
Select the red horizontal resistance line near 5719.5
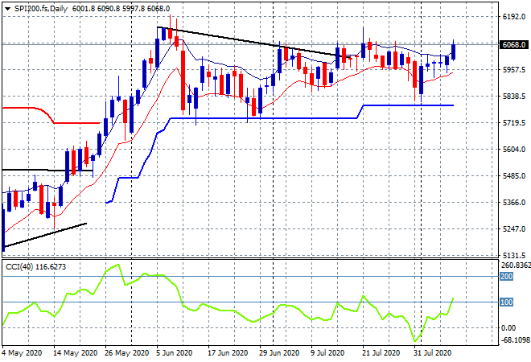(x=77, y=123)
